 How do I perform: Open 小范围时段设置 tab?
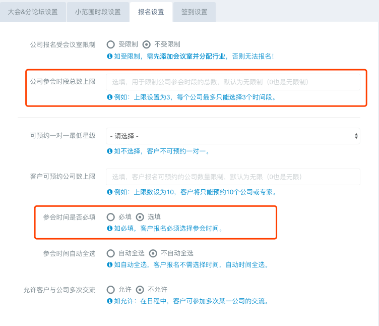coord(98,12)
